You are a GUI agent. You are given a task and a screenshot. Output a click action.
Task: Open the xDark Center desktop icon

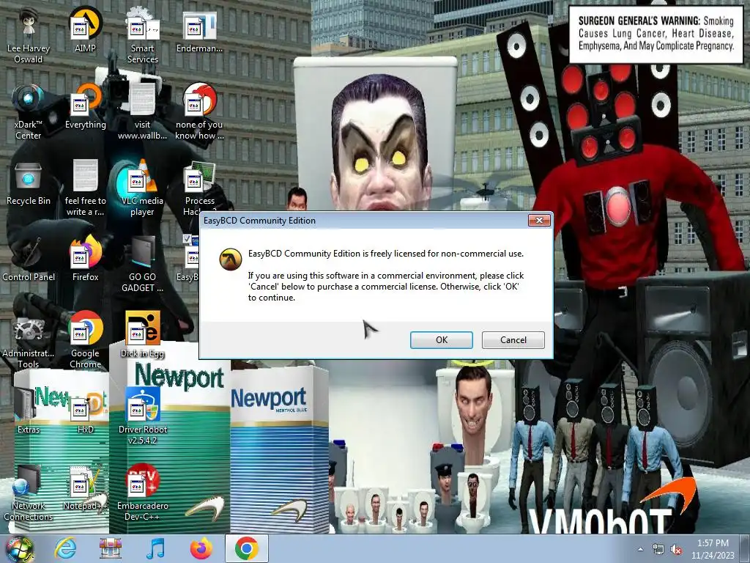click(29, 112)
